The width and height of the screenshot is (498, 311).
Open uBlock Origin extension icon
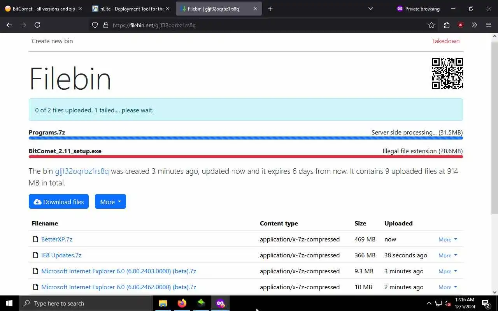461,25
